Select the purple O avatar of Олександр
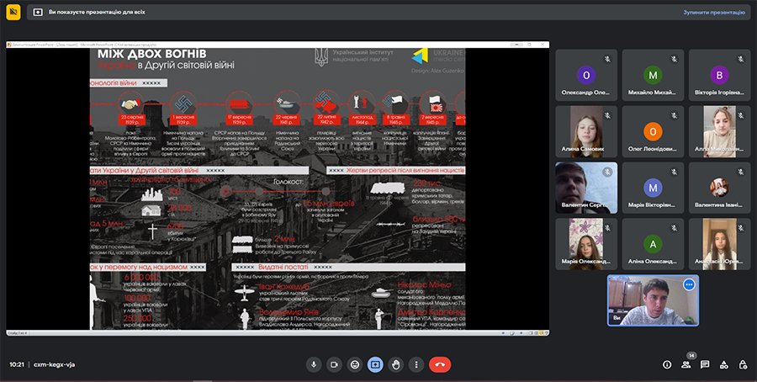The width and height of the screenshot is (757, 382). (x=586, y=76)
